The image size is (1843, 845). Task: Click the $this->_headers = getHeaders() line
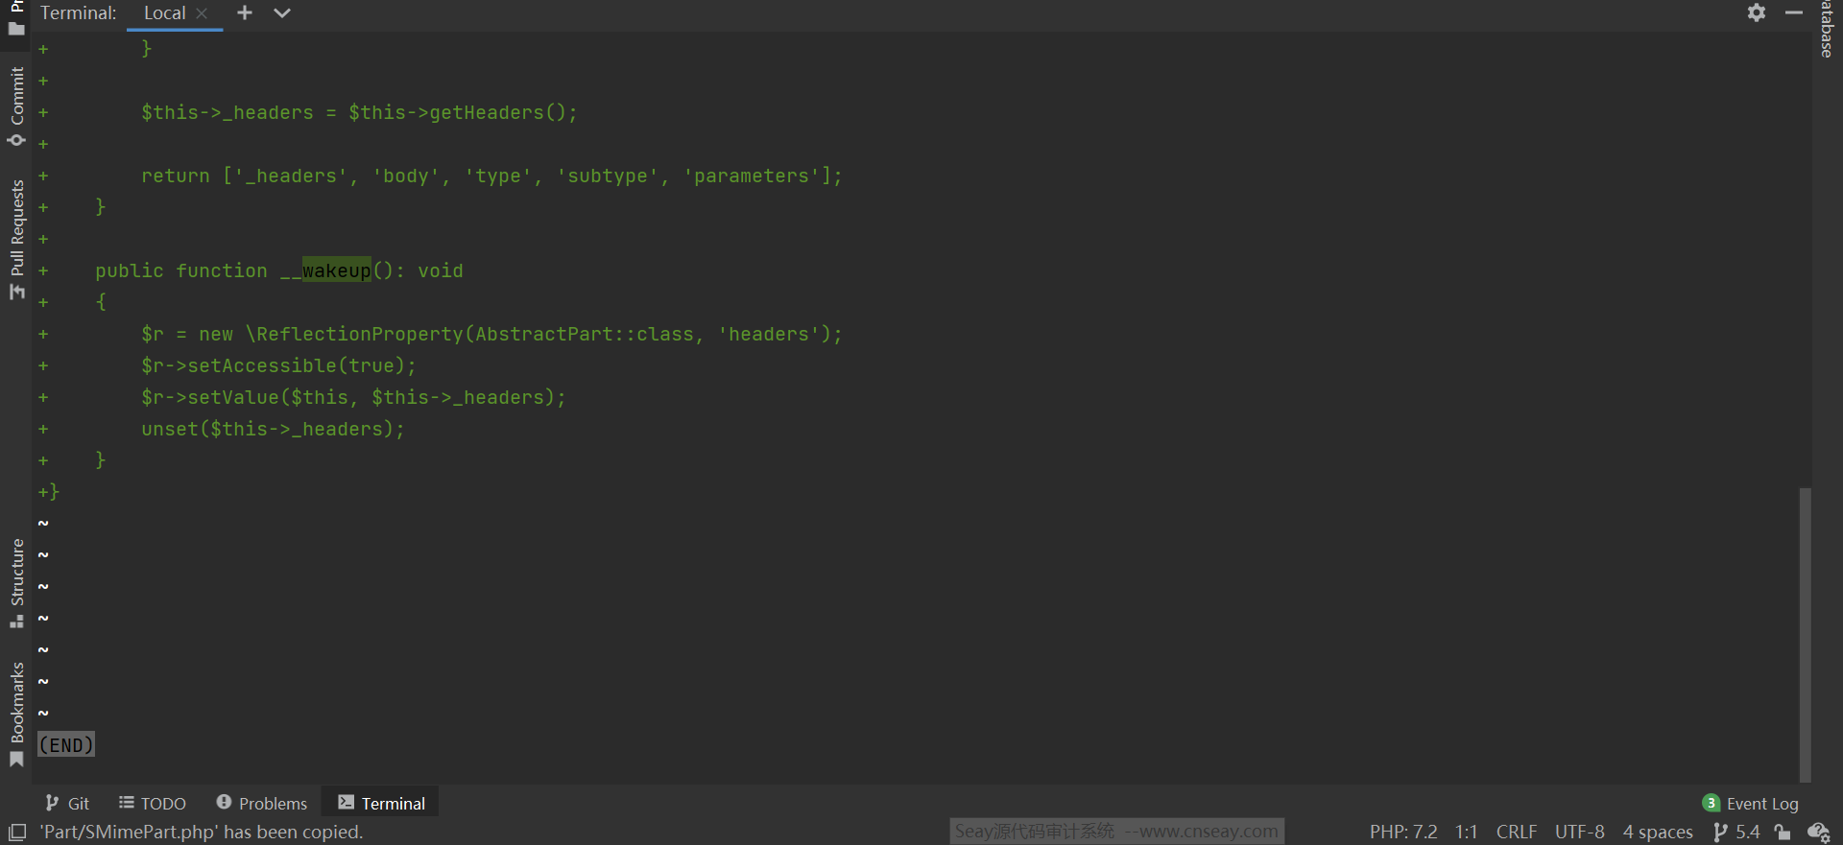pyautogui.click(x=359, y=112)
